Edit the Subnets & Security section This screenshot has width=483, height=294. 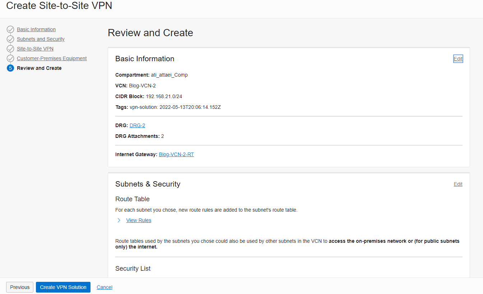[x=458, y=184]
